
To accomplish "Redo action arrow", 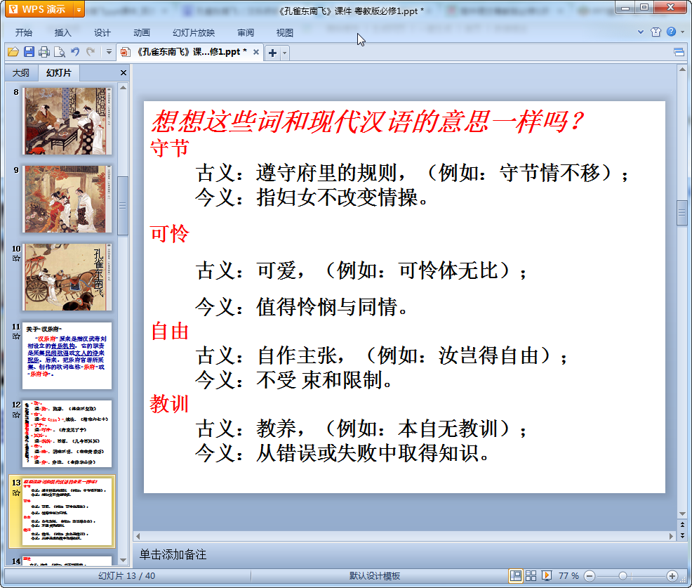I will pos(91,52).
